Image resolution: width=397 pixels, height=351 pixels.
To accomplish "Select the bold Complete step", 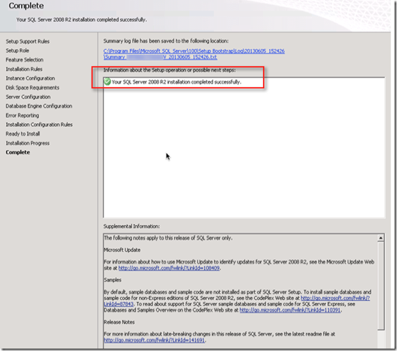I will [17, 152].
